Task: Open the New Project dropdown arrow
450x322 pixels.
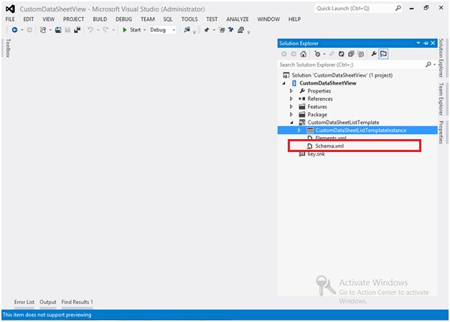Action: (50, 30)
